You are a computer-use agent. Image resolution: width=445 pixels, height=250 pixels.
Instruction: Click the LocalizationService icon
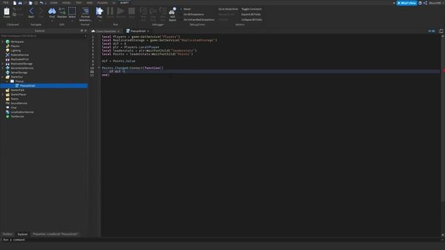click(x=8, y=112)
